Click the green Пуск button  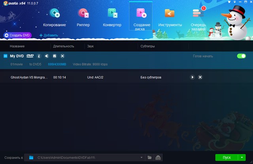pos(227,158)
